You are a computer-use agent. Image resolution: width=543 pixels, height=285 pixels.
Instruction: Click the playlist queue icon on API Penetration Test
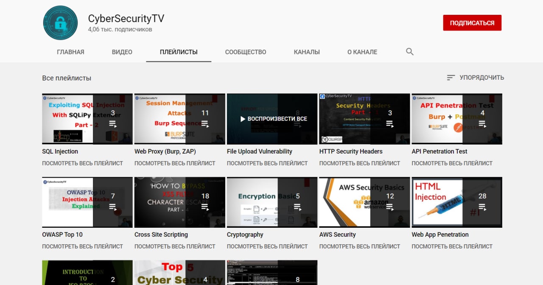pyautogui.click(x=482, y=124)
